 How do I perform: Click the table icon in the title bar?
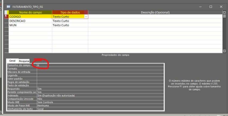click(x=8, y=6)
